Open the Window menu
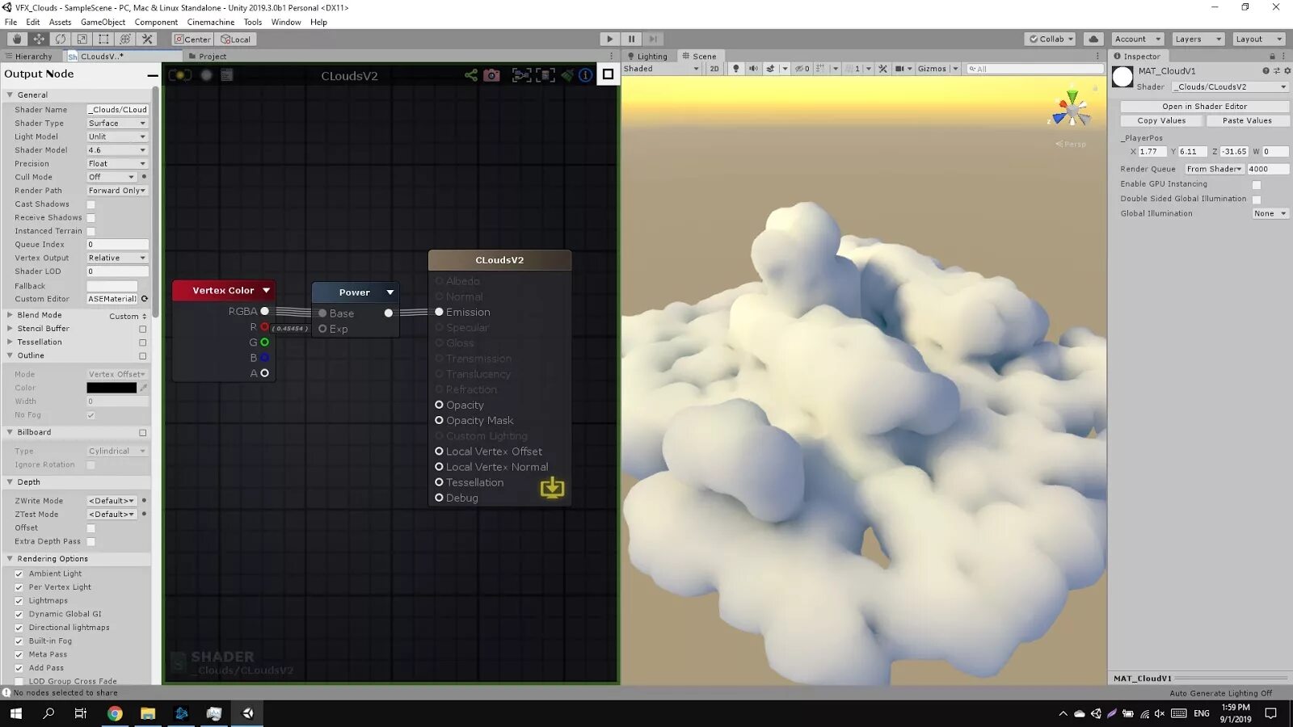This screenshot has height=727, width=1293. [x=286, y=22]
